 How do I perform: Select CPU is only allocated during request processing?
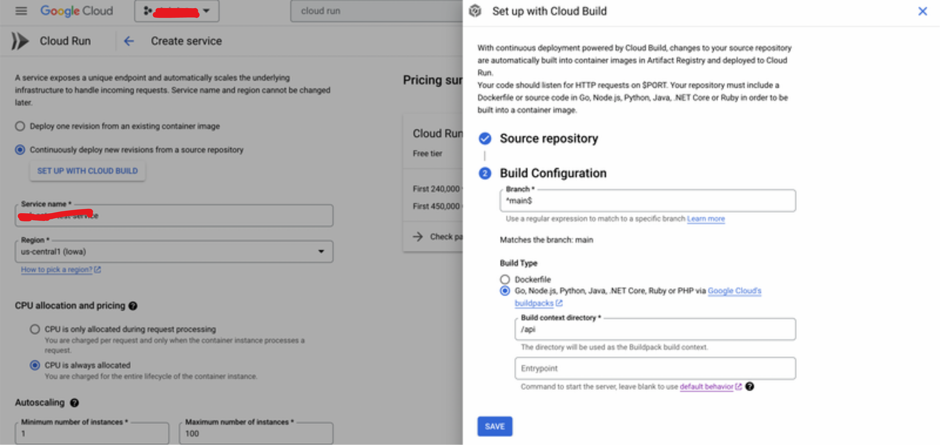point(35,329)
